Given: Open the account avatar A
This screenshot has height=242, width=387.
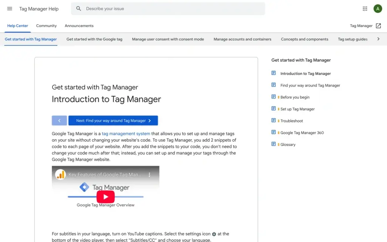Looking at the screenshot, I should [378, 9].
